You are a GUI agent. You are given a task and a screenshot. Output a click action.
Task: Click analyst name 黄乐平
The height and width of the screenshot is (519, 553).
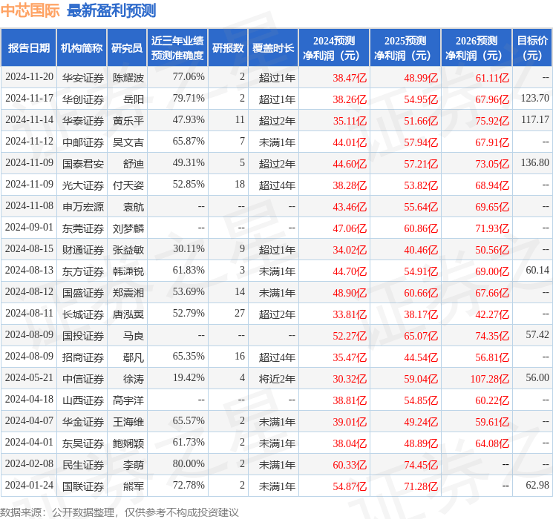128,121
